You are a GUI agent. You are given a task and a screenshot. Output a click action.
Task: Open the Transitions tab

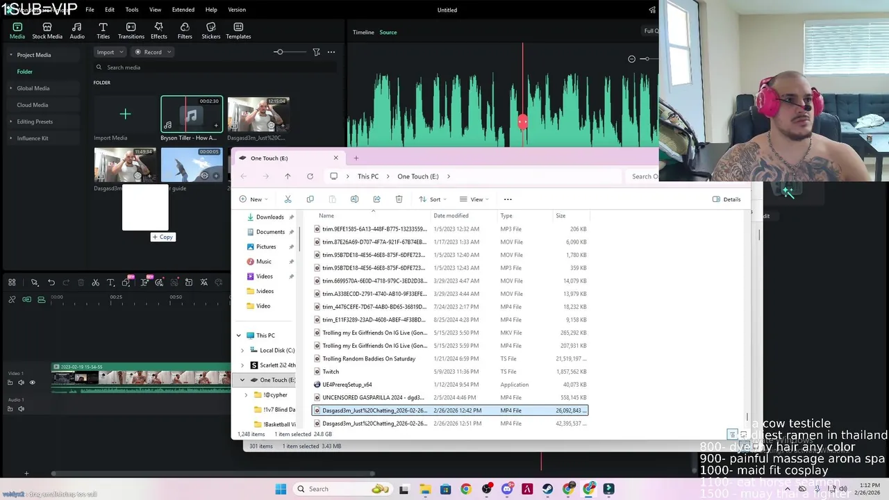(x=131, y=31)
